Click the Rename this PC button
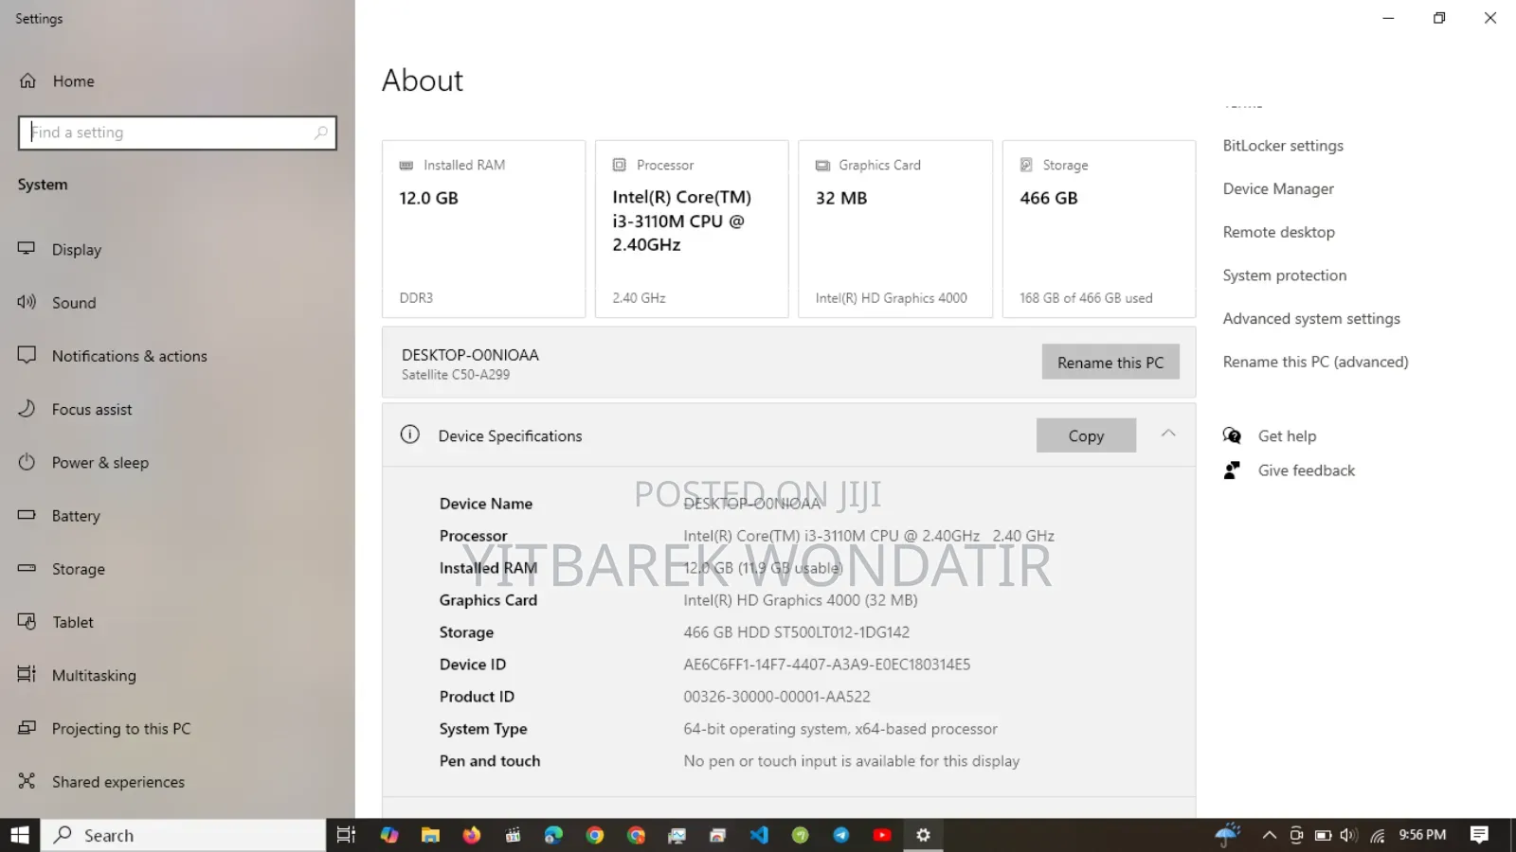Screen dimensions: 1516x852 [1110, 362]
